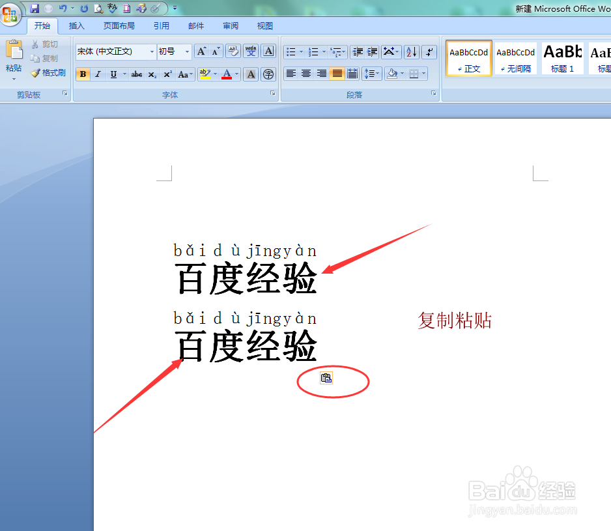Activate the 格式刷 format painter
Viewport: 611px width, 531px height.
tap(48, 73)
